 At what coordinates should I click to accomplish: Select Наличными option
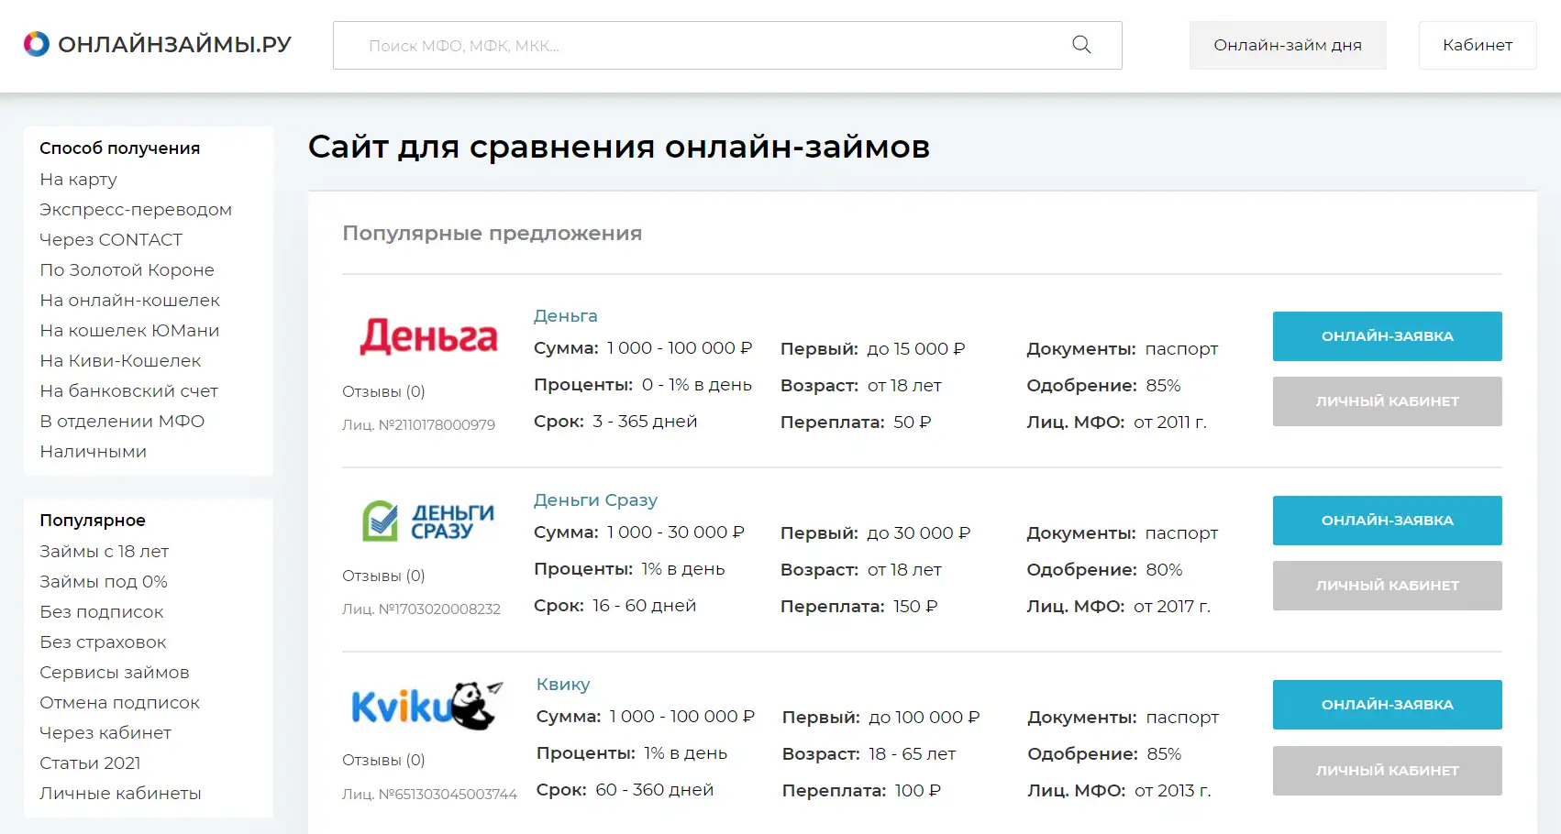coord(93,452)
